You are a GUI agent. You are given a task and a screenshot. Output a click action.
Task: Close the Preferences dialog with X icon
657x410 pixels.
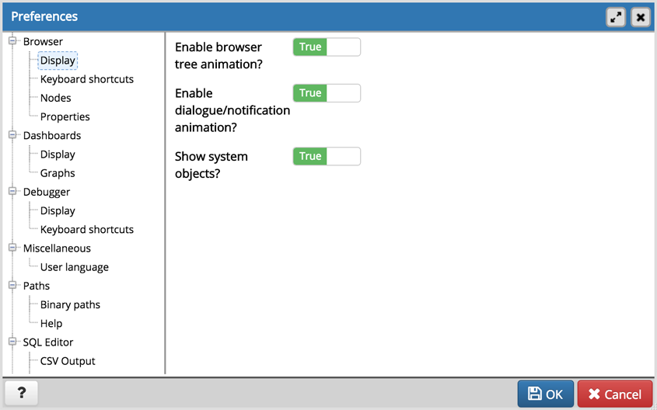click(640, 16)
